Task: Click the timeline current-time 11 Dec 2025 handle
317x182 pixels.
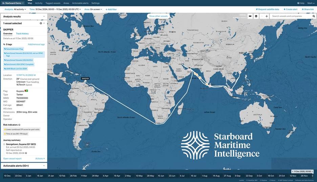Action: pyautogui.click(x=302, y=172)
